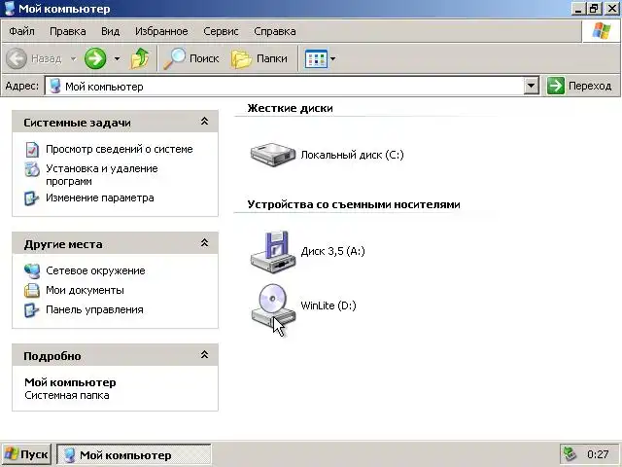The image size is (622, 467).
Task: Open Панель управления link
Action: pos(94,309)
